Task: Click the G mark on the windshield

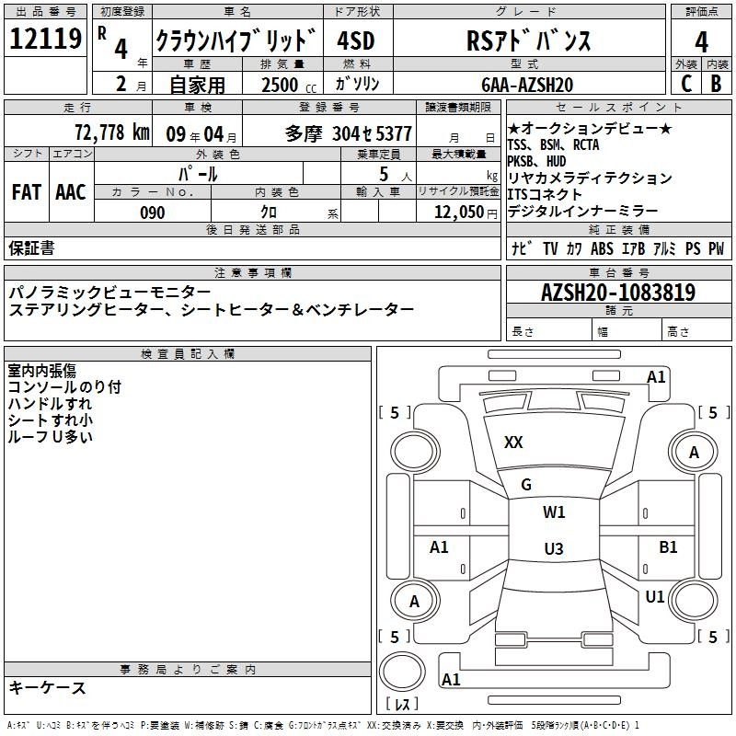Action: click(526, 485)
